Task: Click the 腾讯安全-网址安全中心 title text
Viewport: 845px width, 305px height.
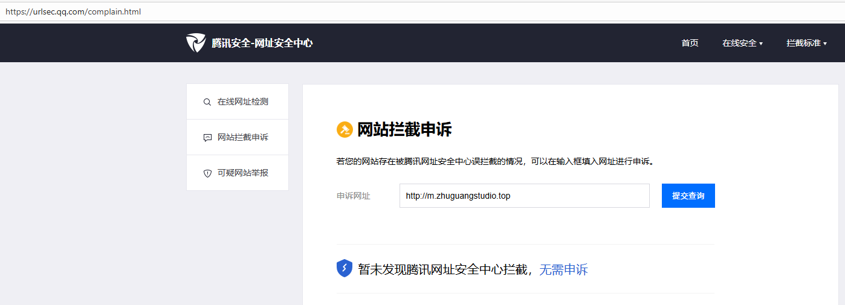Action: click(262, 43)
